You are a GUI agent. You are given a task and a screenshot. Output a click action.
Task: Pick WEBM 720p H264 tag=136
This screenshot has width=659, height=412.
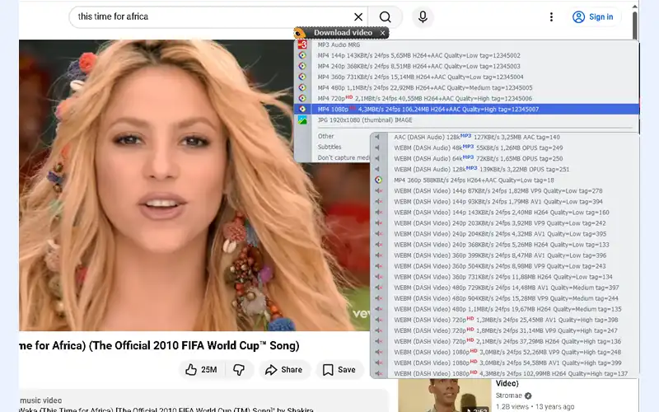(505, 341)
